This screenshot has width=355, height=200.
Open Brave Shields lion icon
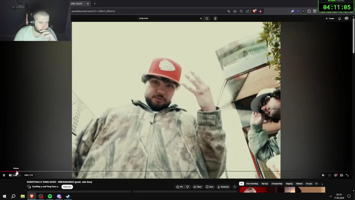[x=254, y=11]
